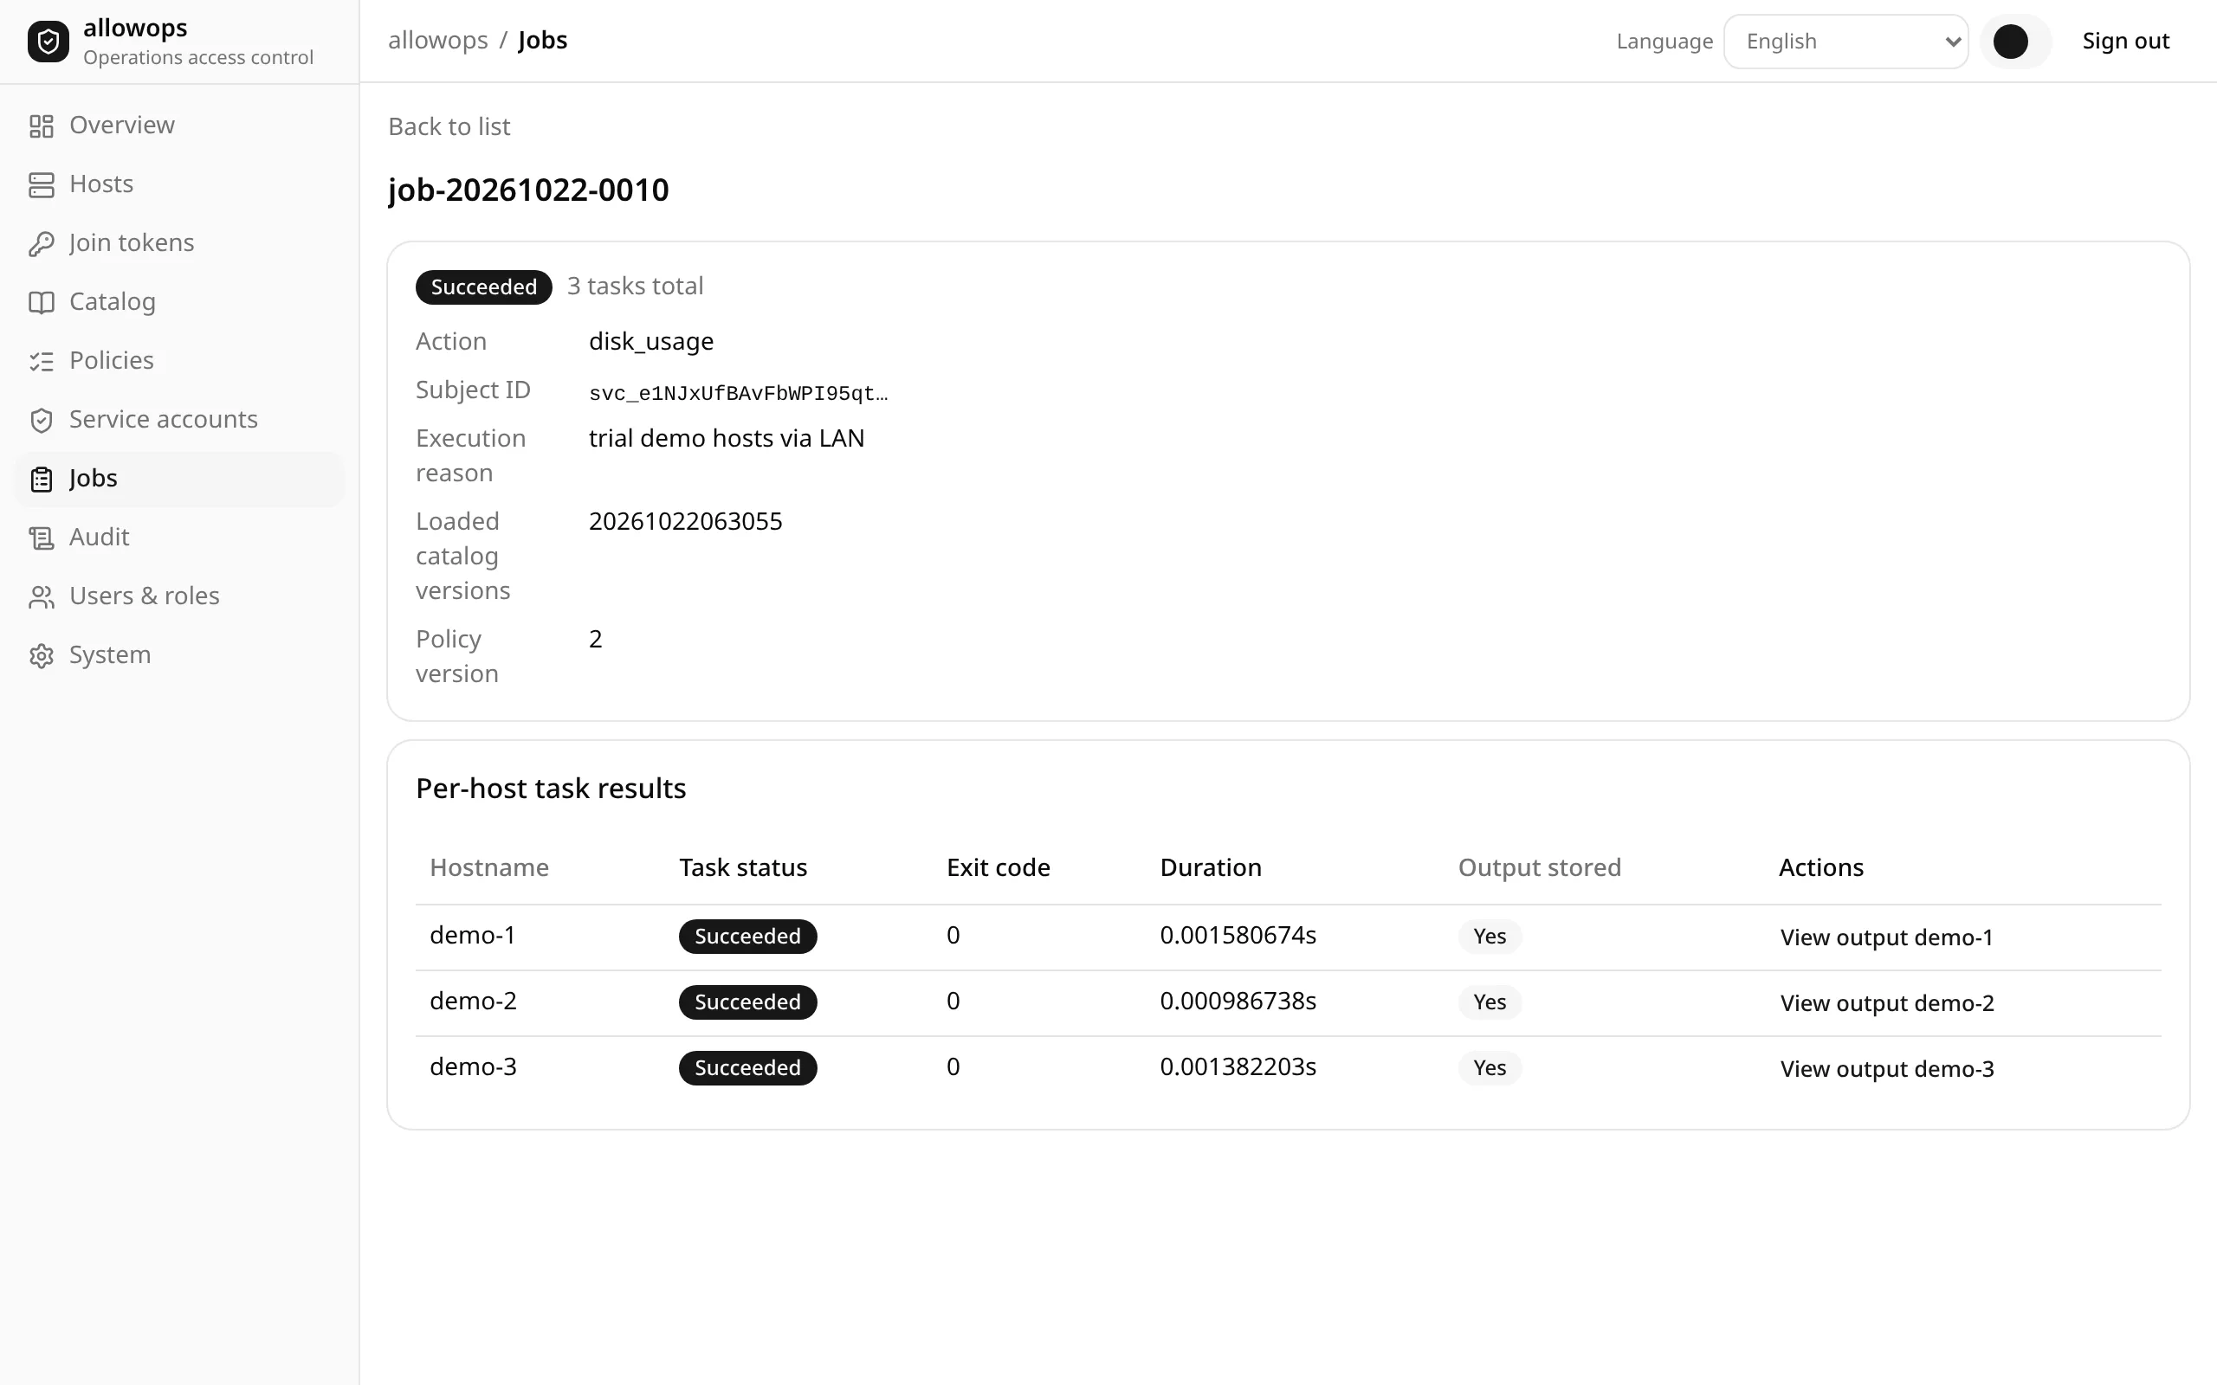The width and height of the screenshot is (2217, 1385).
Task: Open the Catalog book icon
Action: [x=42, y=302]
